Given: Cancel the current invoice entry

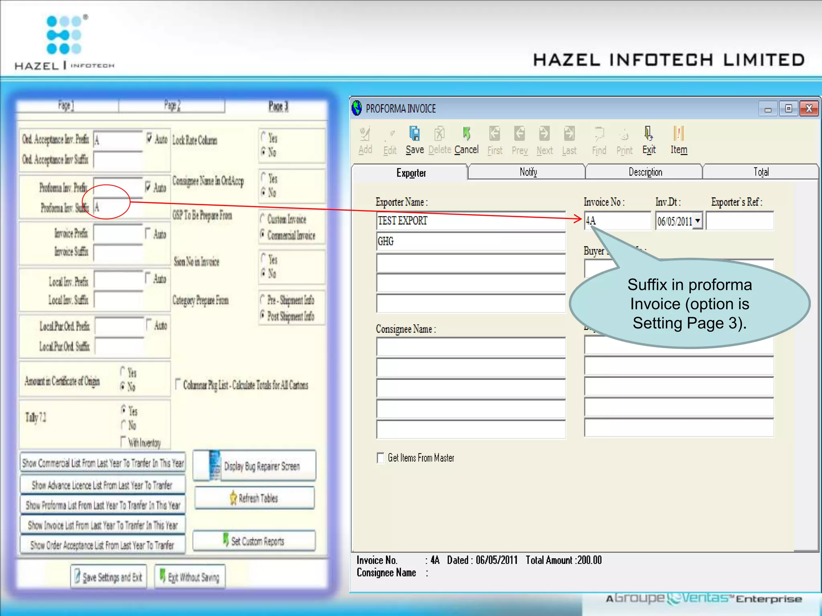Looking at the screenshot, I should 466,140.
